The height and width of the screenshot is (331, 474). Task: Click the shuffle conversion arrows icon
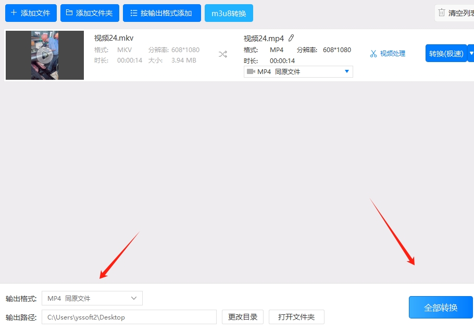223,54
